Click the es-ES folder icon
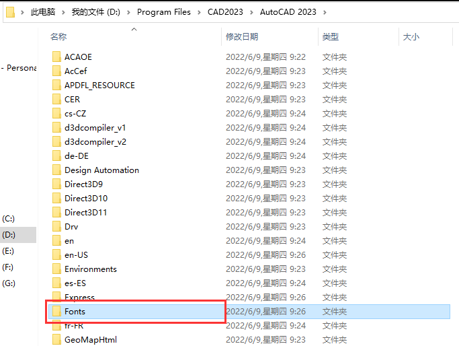This screenshot has width=459, height=346. (x=56, y=283)
